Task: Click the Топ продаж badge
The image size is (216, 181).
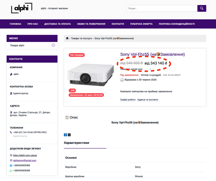Action: (x=77, y=55)
